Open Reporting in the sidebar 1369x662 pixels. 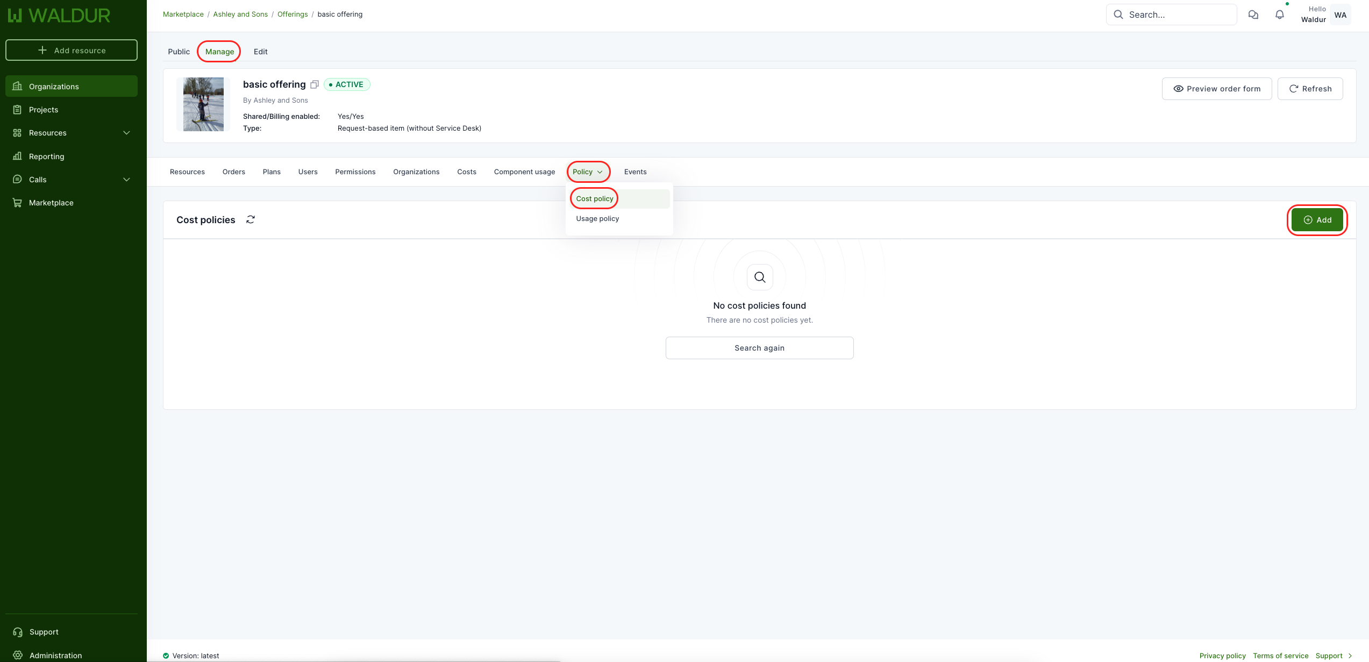[46, 156]
